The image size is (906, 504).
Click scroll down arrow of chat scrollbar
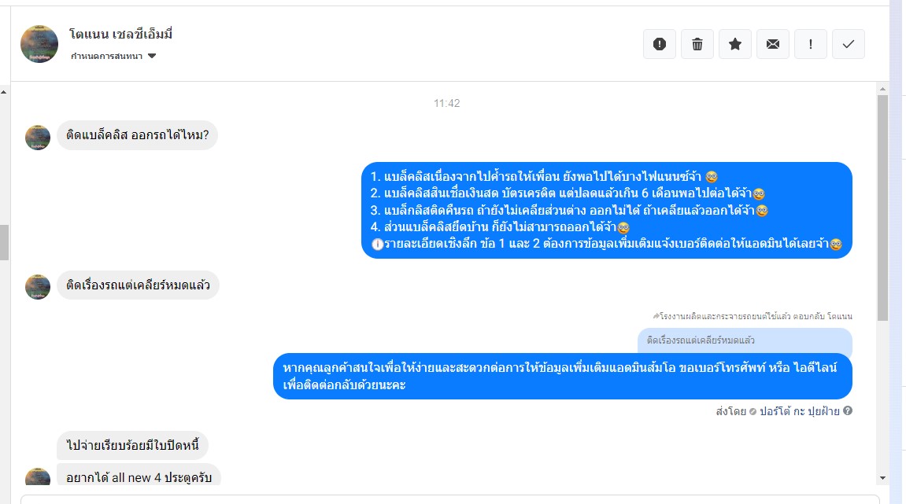pos(882,478)
